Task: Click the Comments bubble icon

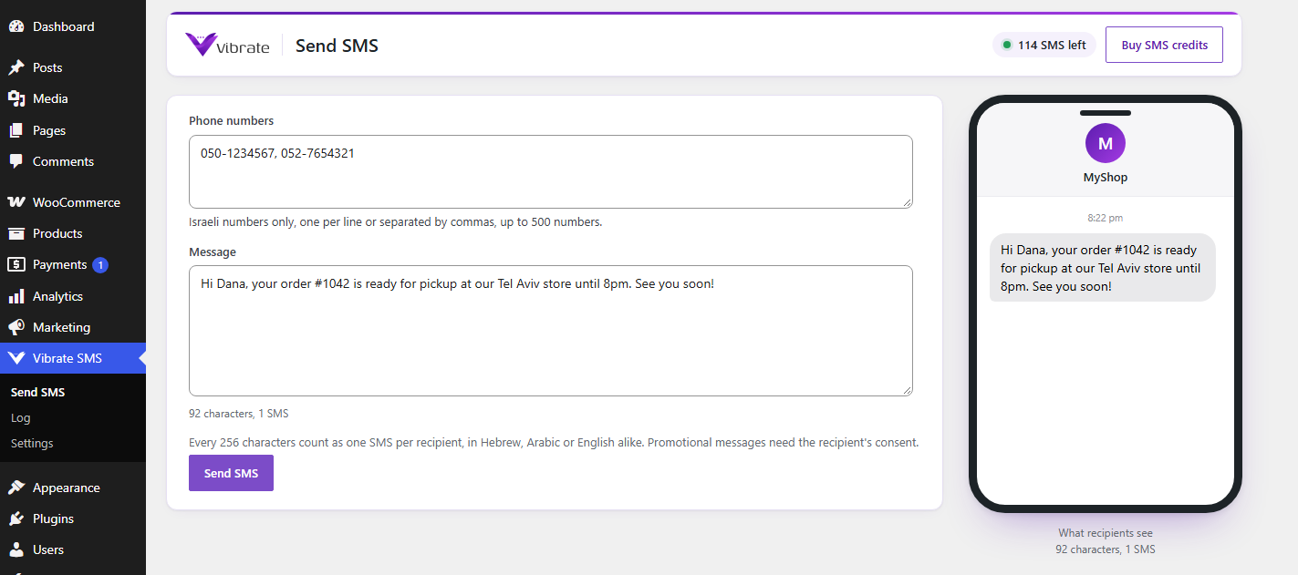Action: tap(16, 161)
